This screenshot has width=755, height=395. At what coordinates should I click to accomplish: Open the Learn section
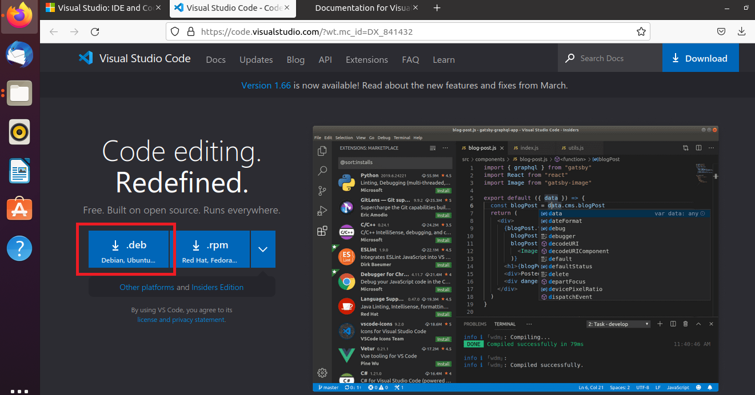pos(444,59)
